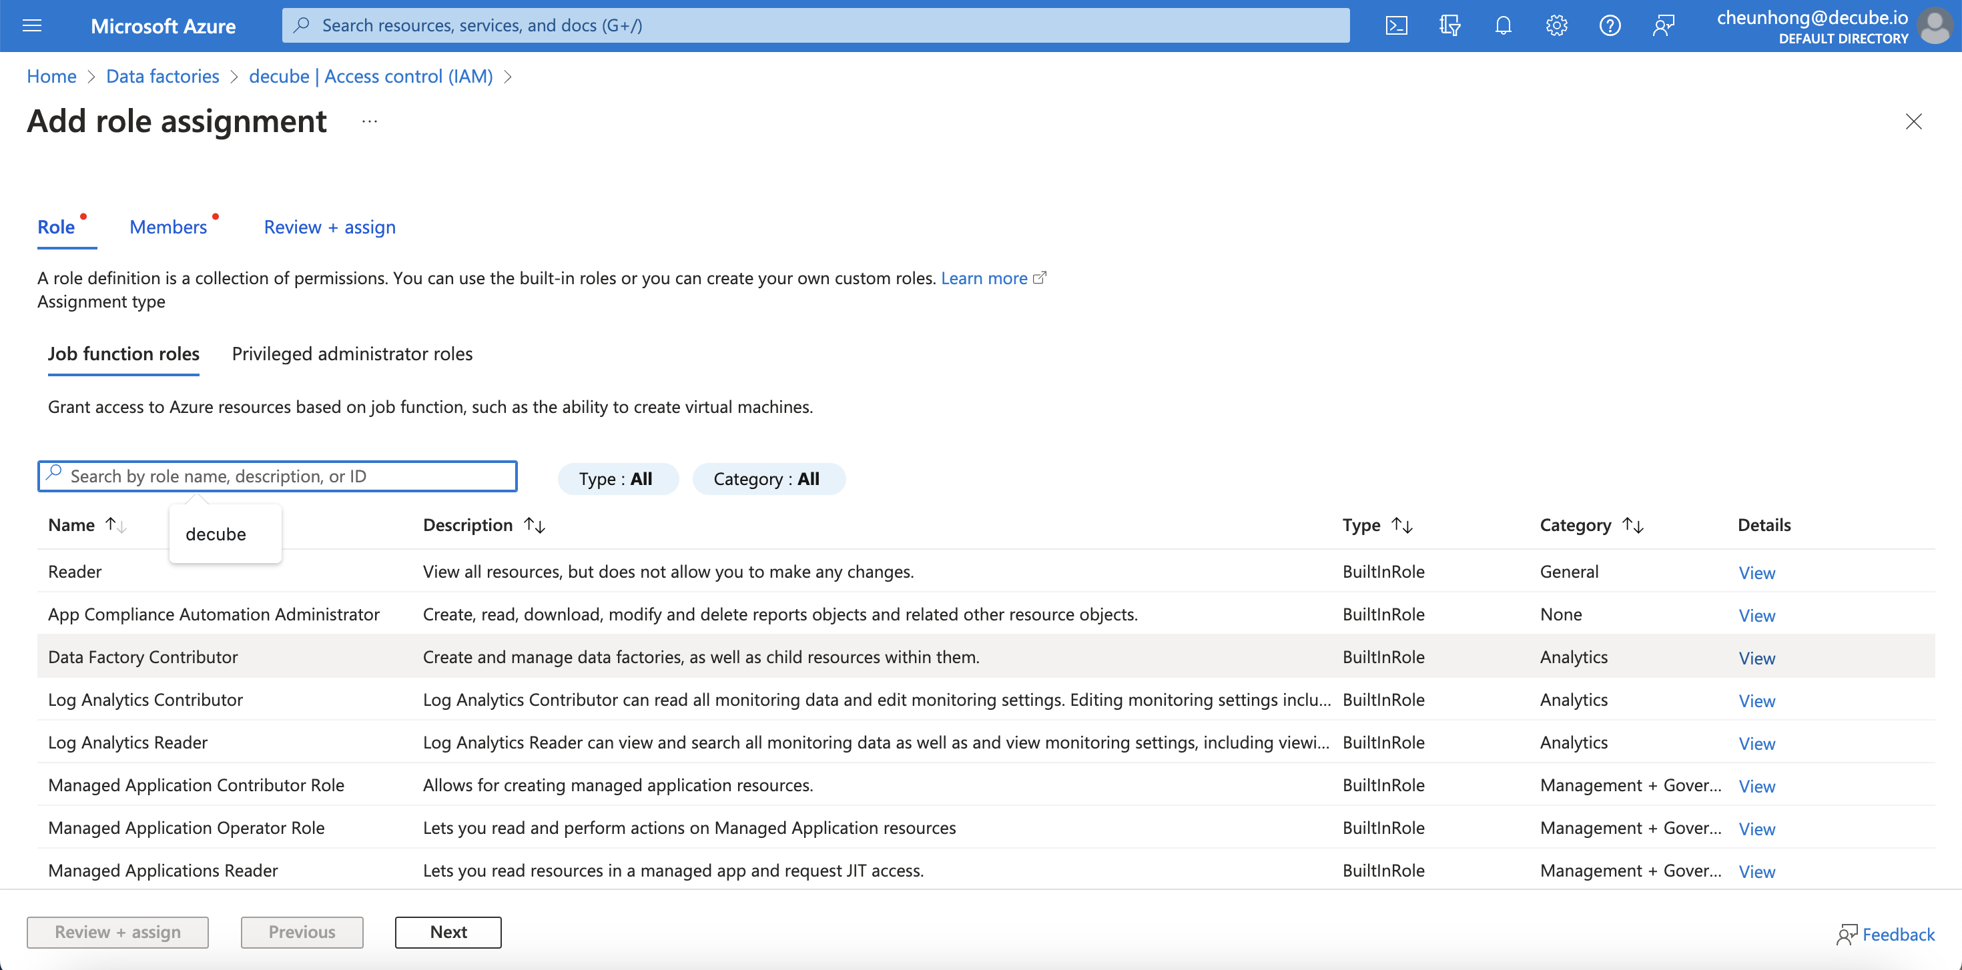
Task: Select the Data Factory Contributor role row
Action: pyautogui.click(x=143, y=657)
